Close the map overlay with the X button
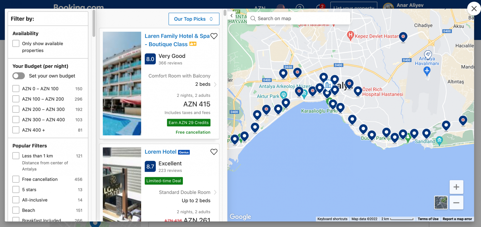Image resolution: width=481 pixels, height=227 pixels. [474, 9]
